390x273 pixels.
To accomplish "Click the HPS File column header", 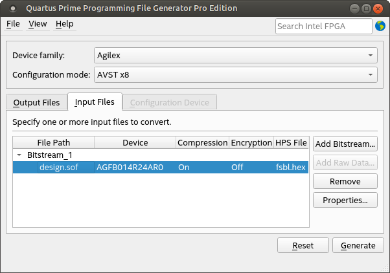I will tap(291, 142).
